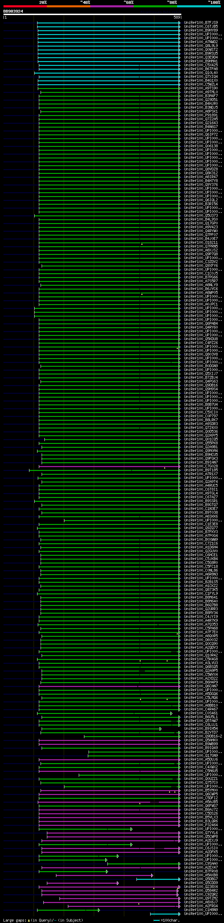Viewport: 224px width, 923px height.
Task: Select the UniRef100_C5X425 label
Action: tap(201, 65)
